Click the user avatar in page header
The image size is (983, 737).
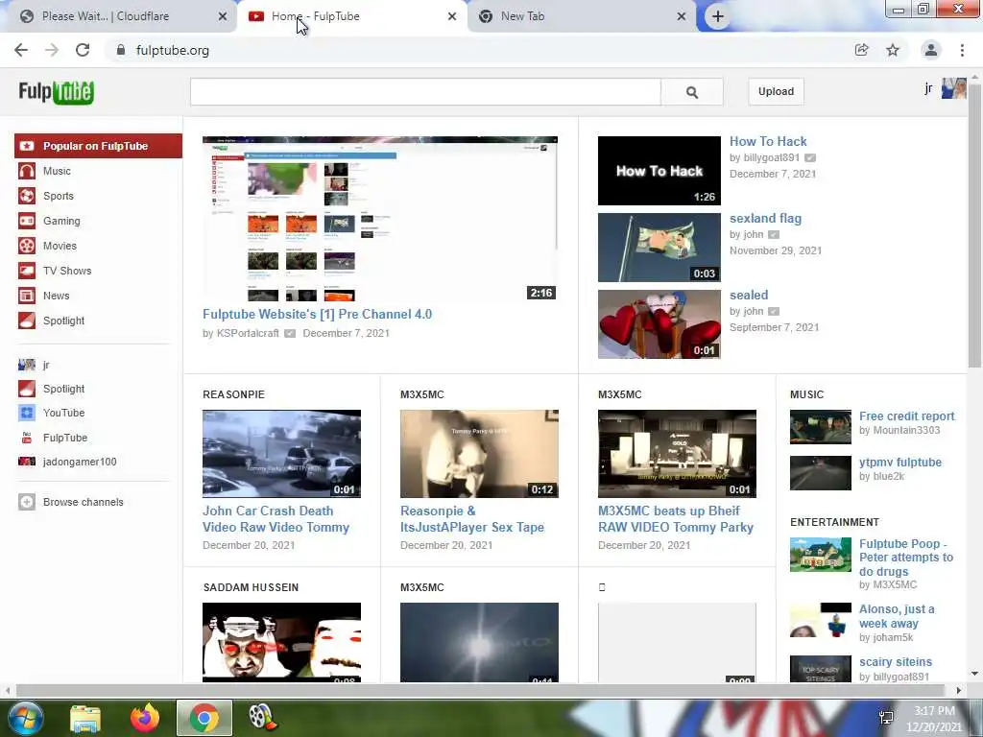[953, 88]
